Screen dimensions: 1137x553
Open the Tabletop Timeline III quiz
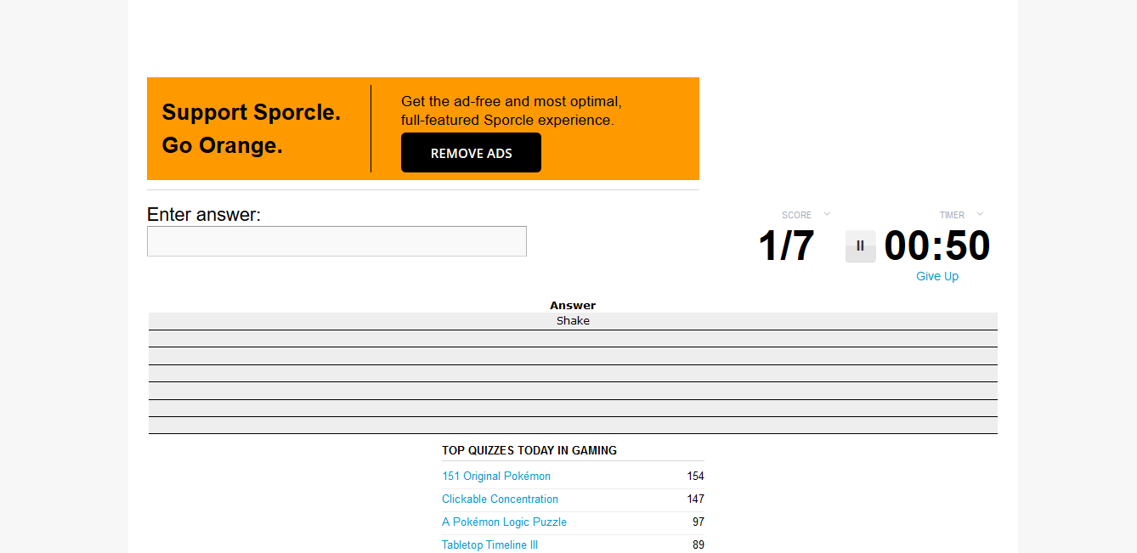(489, 545)
